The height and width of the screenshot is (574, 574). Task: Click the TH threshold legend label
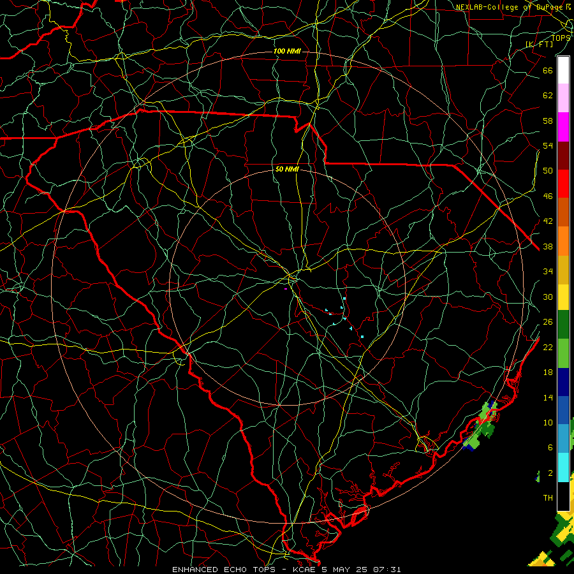point(548,498)
